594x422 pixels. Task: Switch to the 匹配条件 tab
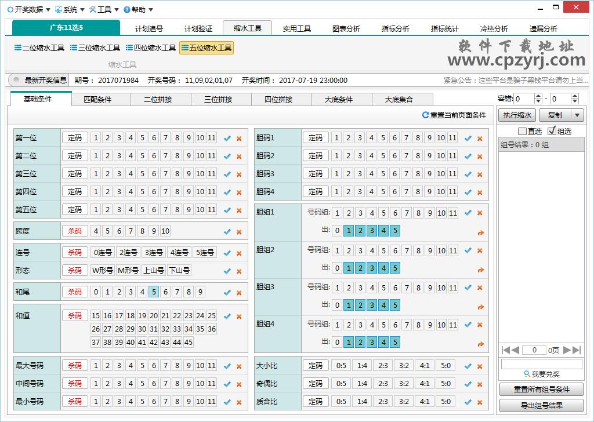[x=100, y=99]
